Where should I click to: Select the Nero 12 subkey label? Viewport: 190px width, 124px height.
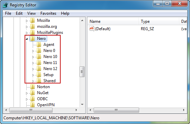50,69
